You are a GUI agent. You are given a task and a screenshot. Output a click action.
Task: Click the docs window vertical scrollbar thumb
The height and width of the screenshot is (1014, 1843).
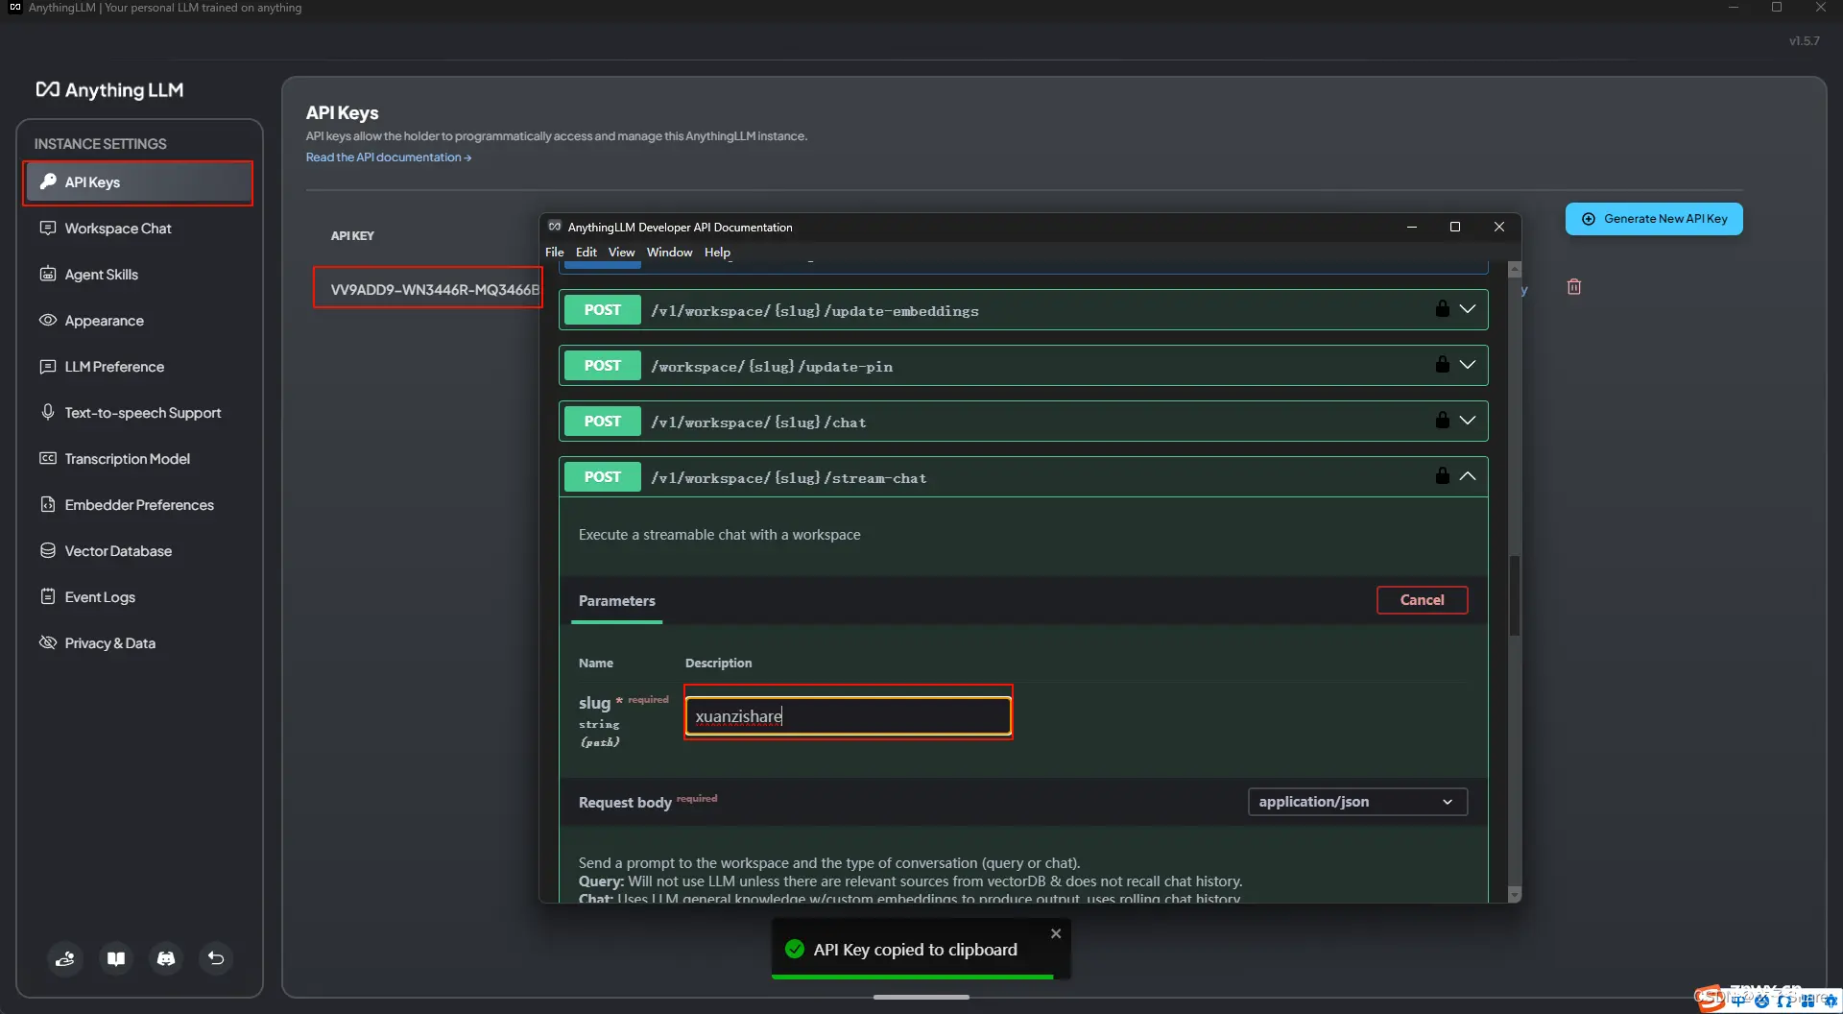[x=1515, y=595]
